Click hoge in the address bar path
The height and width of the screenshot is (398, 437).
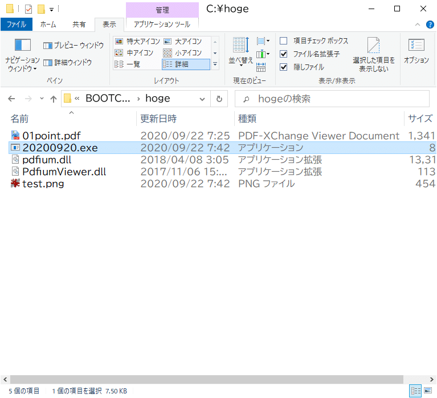[158, 99]
